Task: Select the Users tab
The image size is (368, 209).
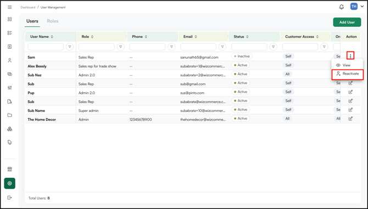Action: pyautogui.click(x=32, y=21)
